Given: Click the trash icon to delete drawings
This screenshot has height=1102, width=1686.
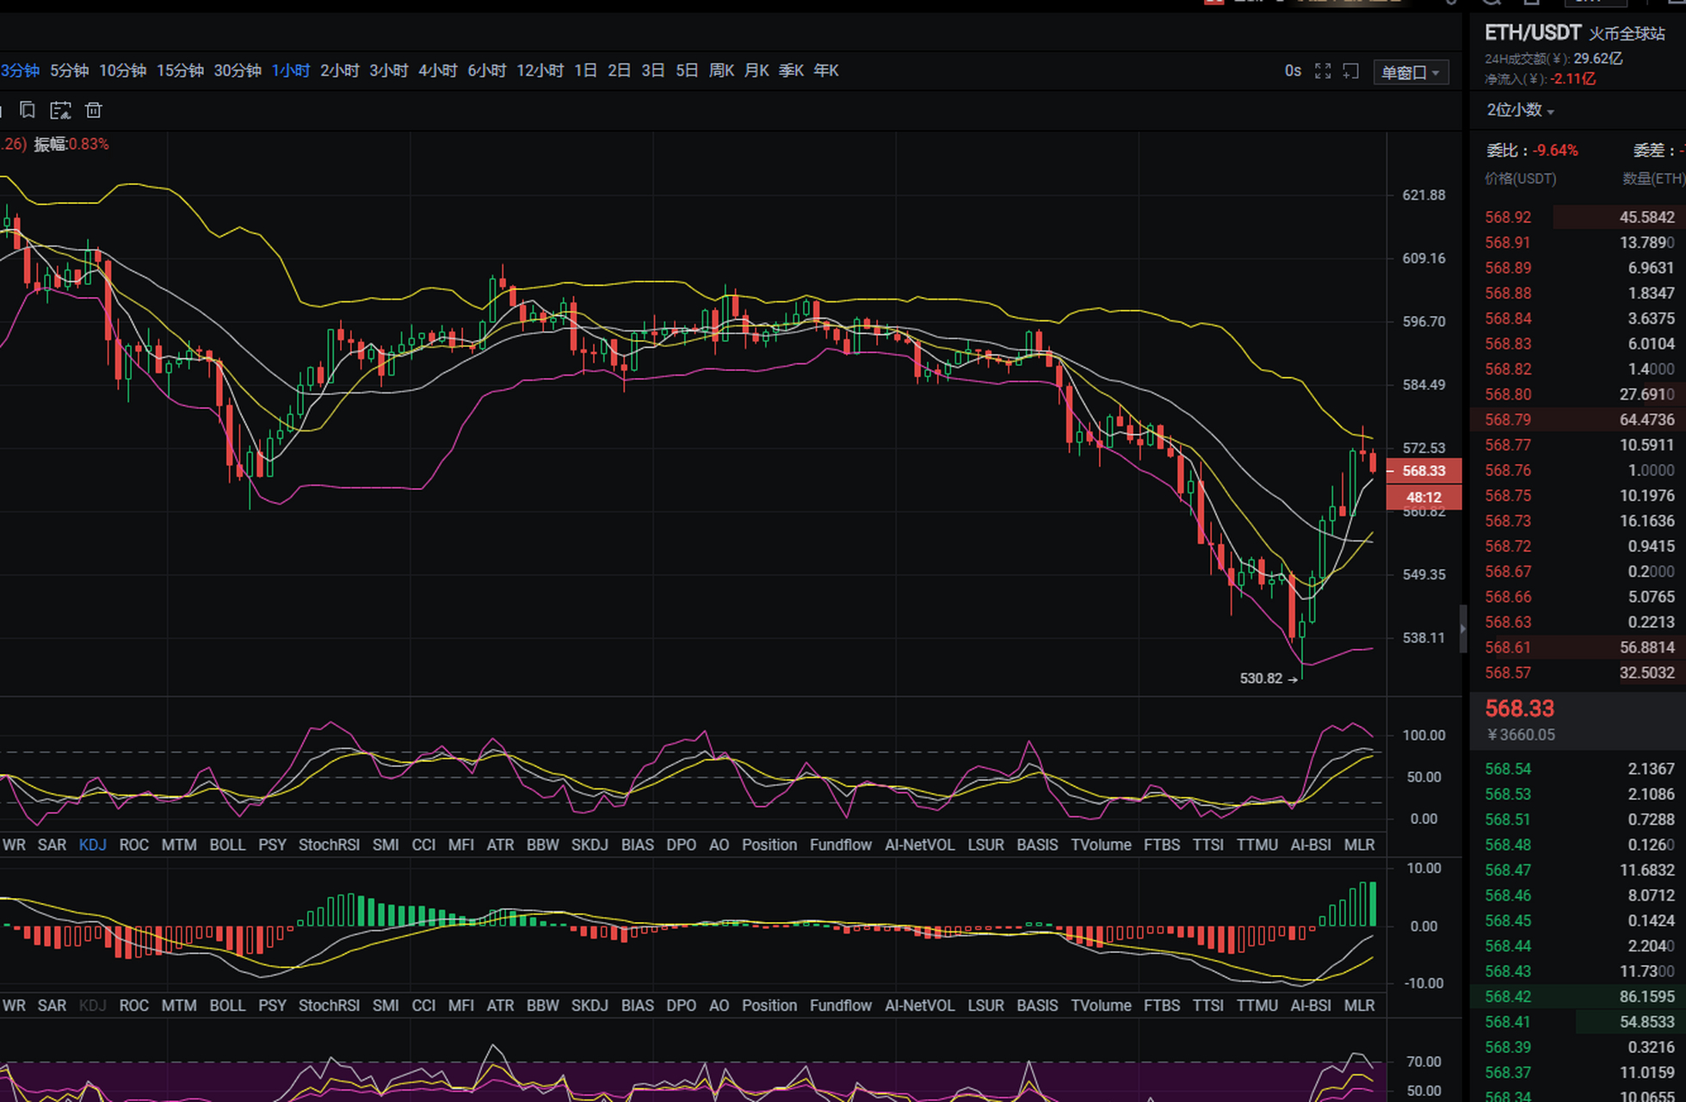Looking at the screenshot, I should point(94,110).
